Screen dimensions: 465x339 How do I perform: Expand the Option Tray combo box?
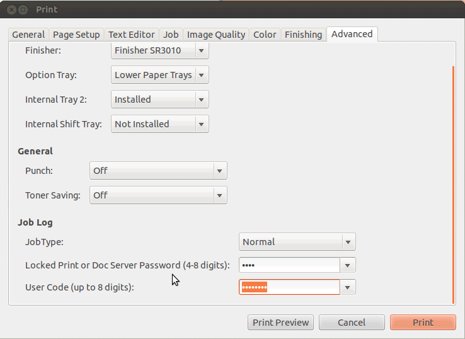tap(160, 75)
